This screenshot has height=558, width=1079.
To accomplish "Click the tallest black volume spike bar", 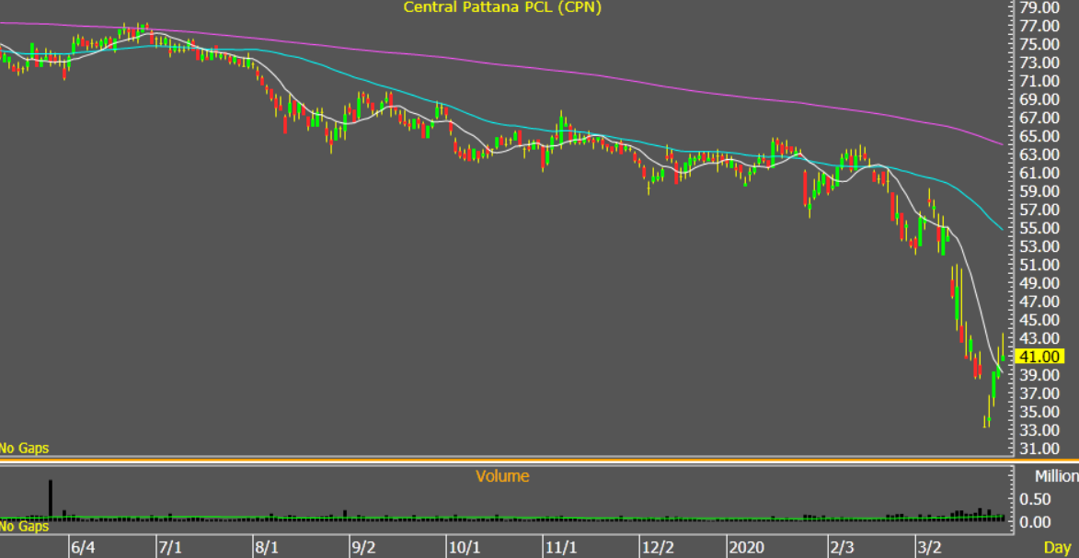I will (51, 499).
